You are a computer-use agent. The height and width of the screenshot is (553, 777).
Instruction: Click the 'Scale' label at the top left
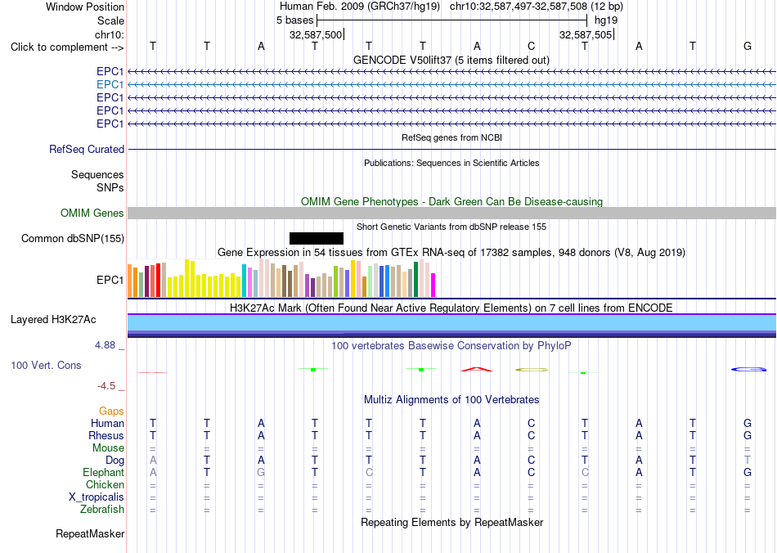(110, 20)
